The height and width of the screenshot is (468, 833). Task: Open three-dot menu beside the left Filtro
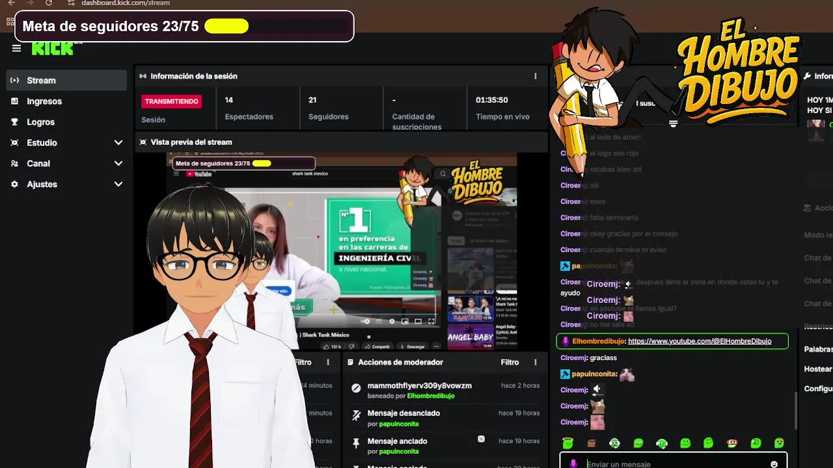pos(328,362)
